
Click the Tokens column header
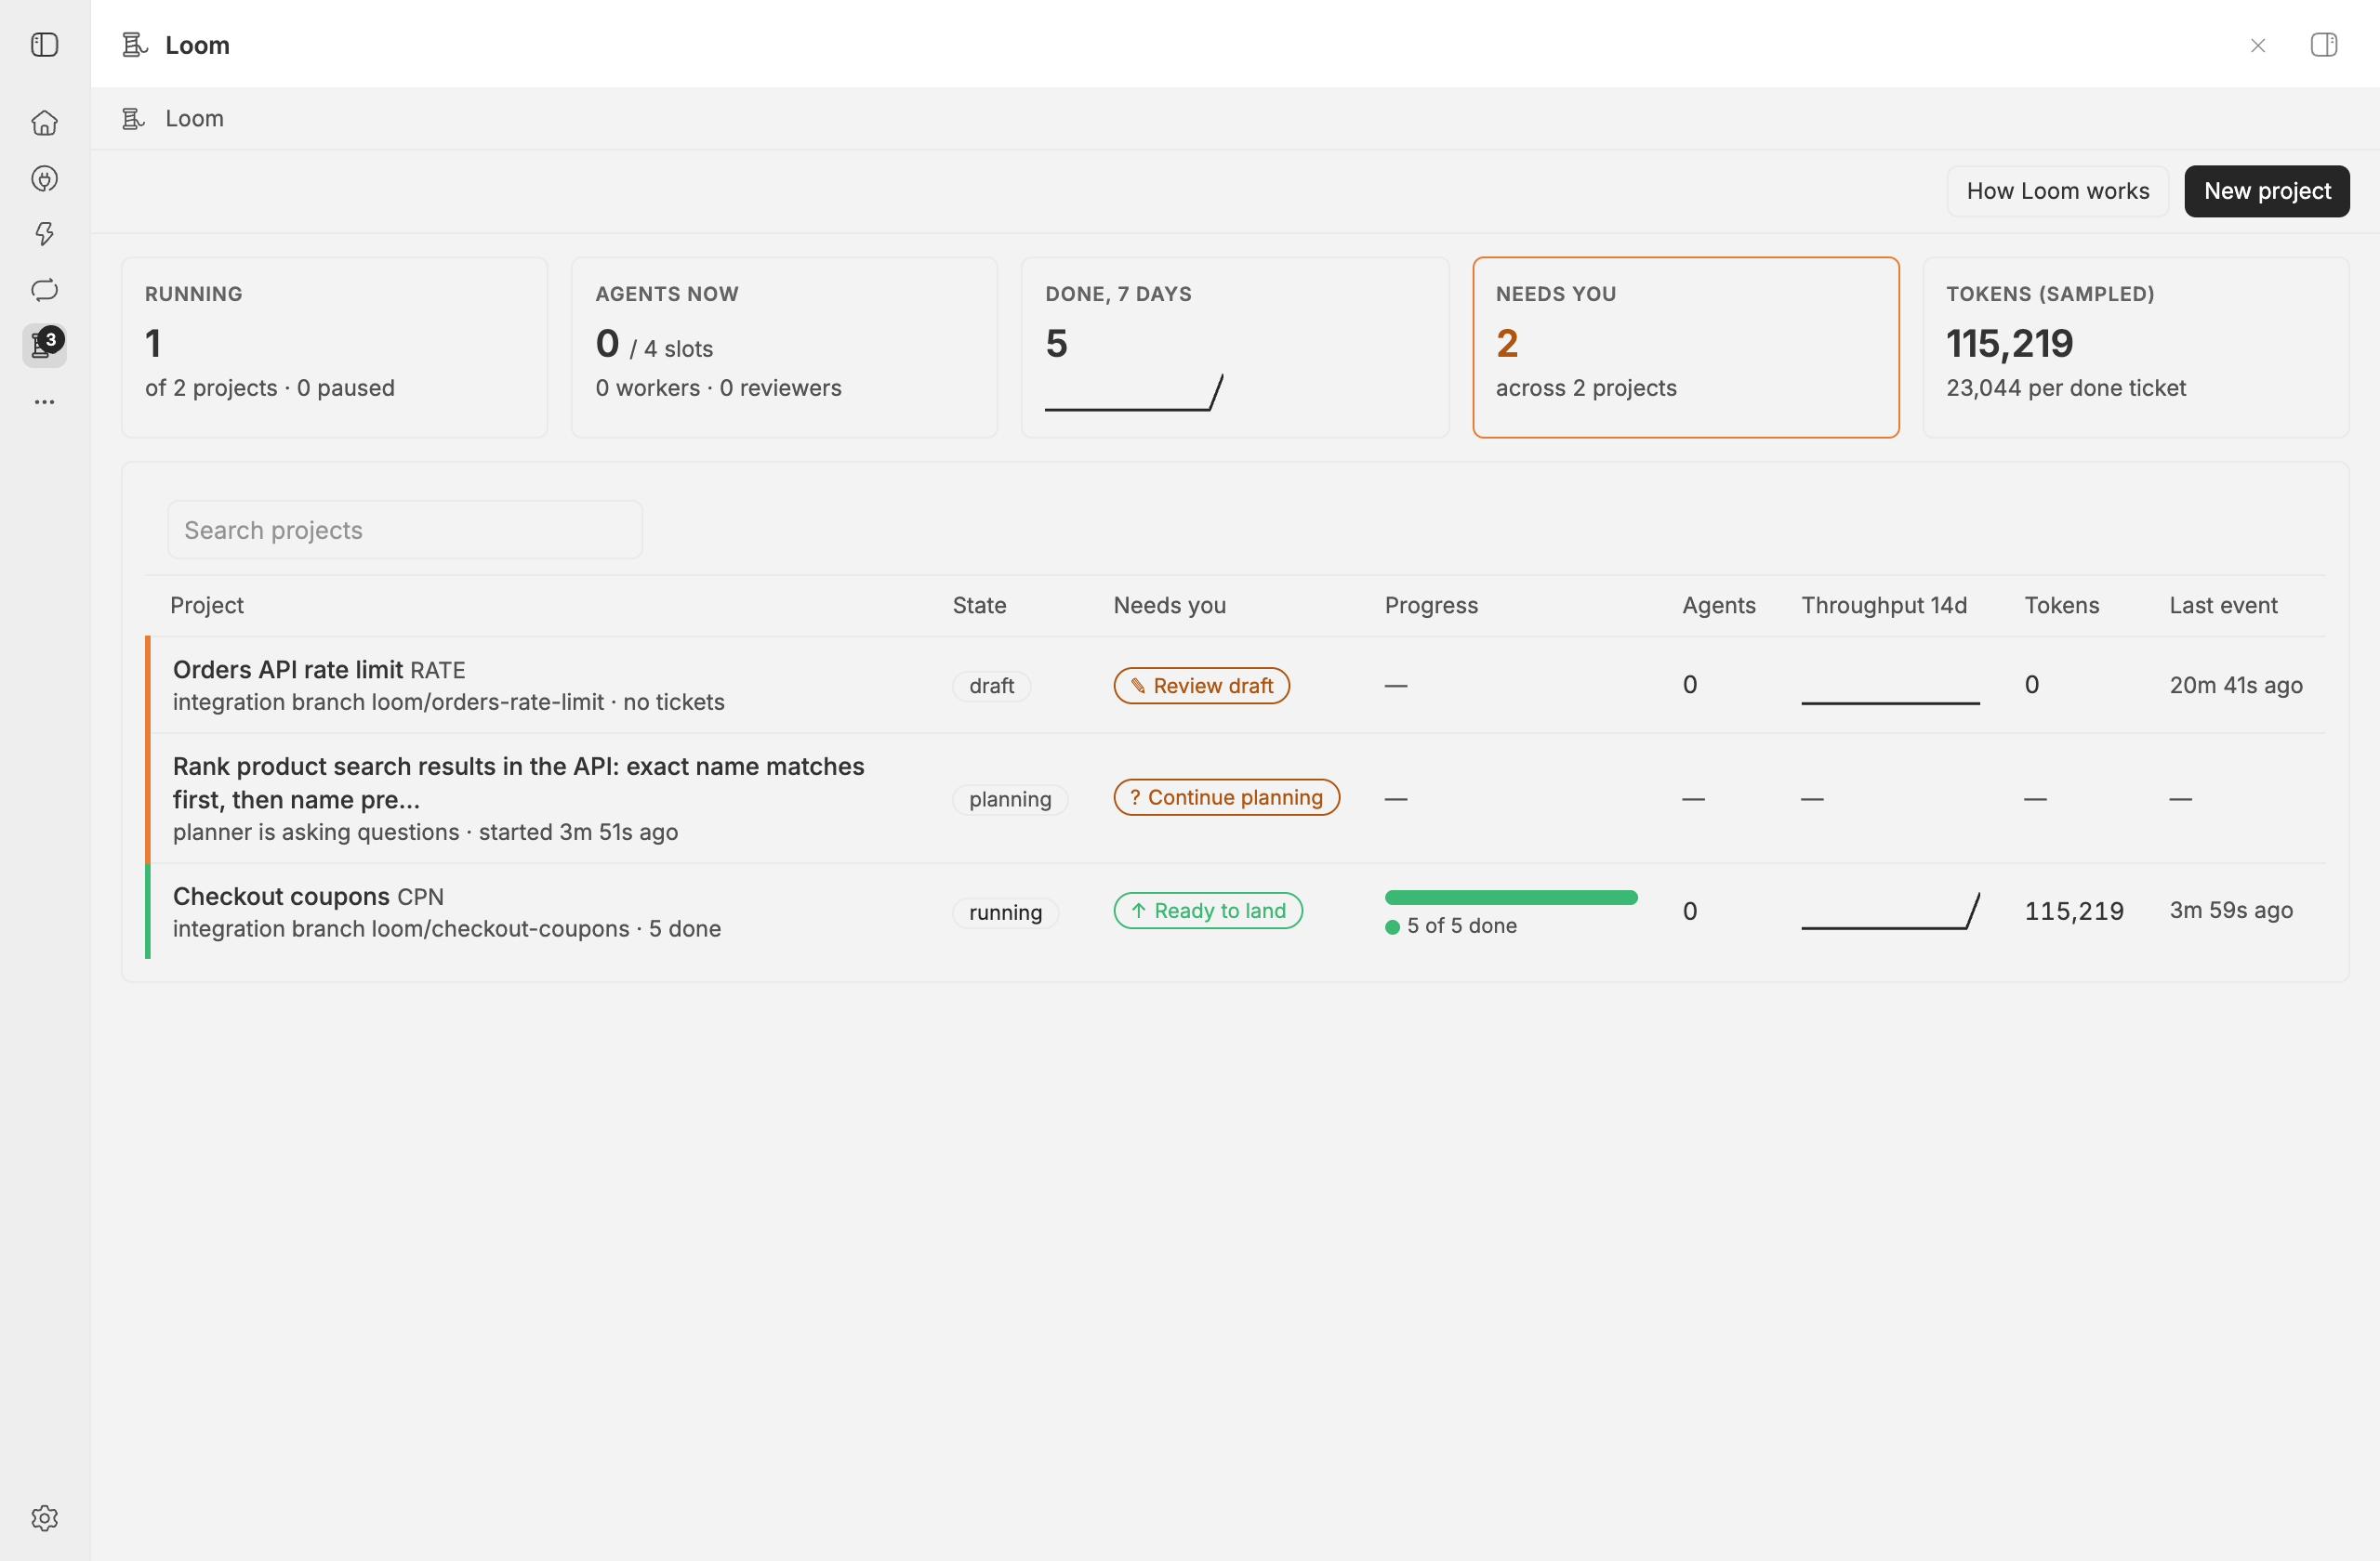pos(2062,606)
